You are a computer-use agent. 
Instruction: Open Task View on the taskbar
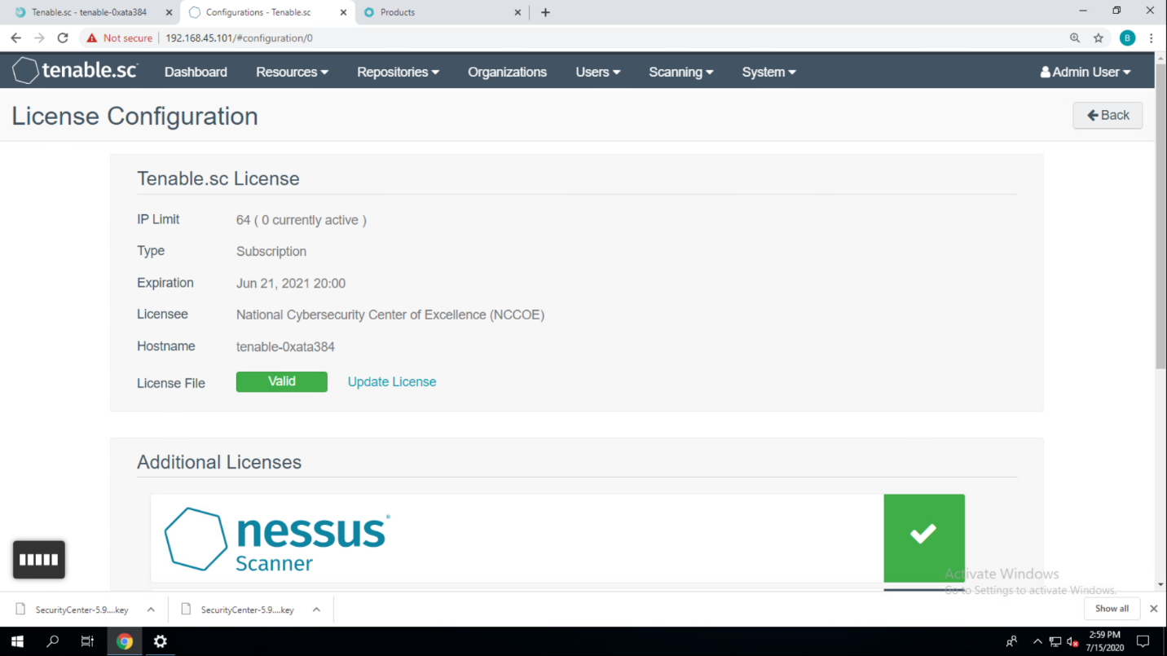[x=88, y=641]
